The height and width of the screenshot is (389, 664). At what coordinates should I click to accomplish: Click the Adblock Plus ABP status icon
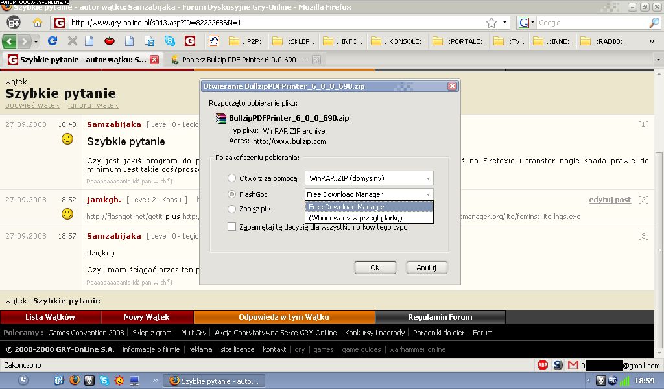tap(543, 365)
